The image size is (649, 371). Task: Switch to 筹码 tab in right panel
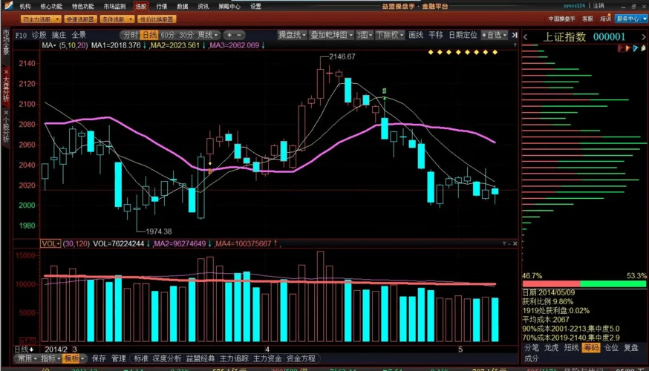pyautogui.click(x=591, y=348)
